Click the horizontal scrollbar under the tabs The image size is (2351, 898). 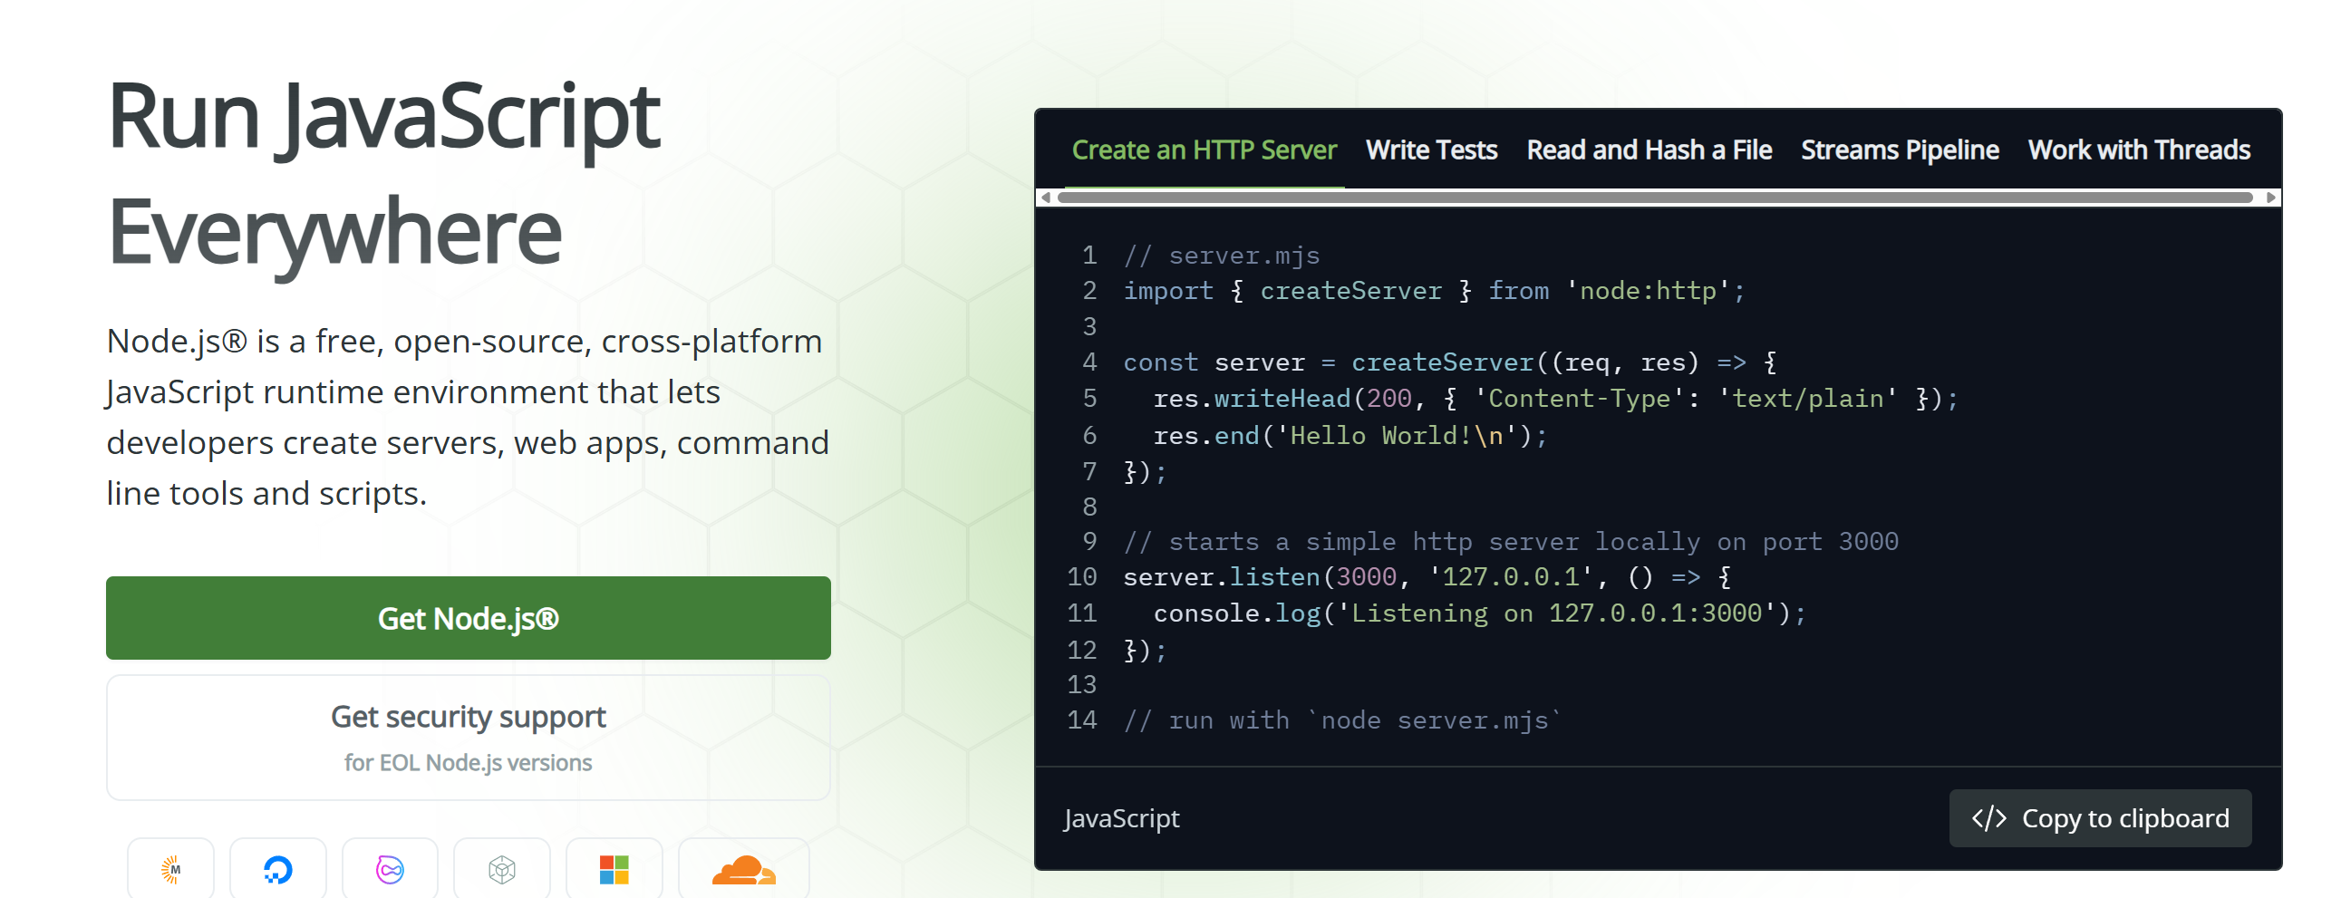pos(1655,198)
